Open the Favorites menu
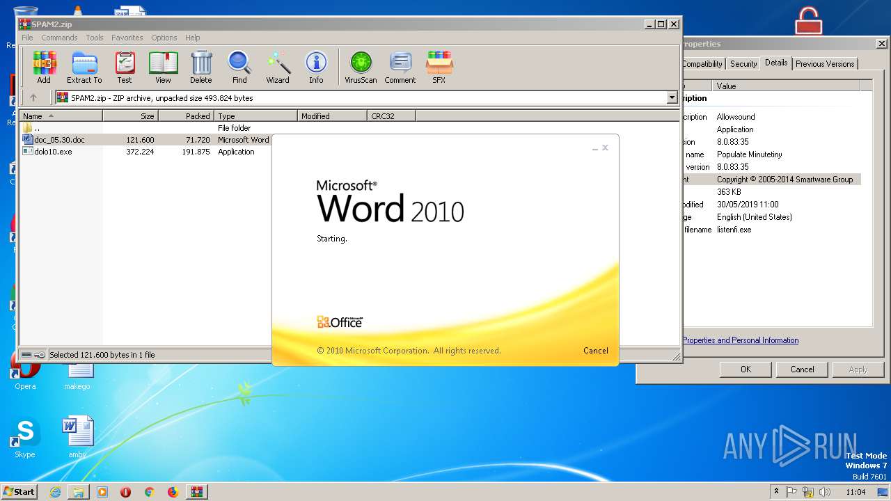Viewport: 891px width, 501px height. 127,38
